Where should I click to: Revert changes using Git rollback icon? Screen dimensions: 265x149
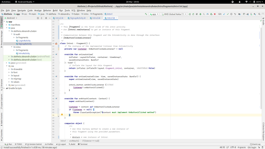(235, 14)
